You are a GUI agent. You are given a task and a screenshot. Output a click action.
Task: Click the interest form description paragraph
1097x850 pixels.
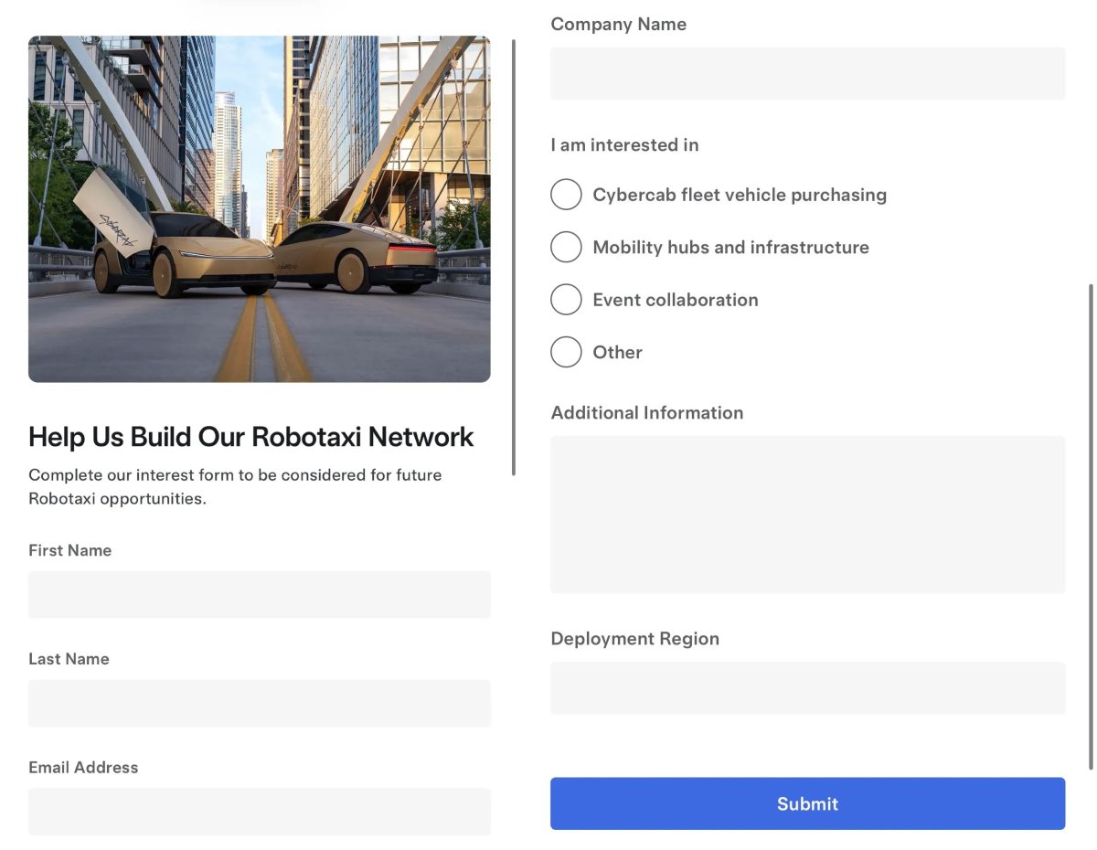pyautogui.click(x=235, y=487)
